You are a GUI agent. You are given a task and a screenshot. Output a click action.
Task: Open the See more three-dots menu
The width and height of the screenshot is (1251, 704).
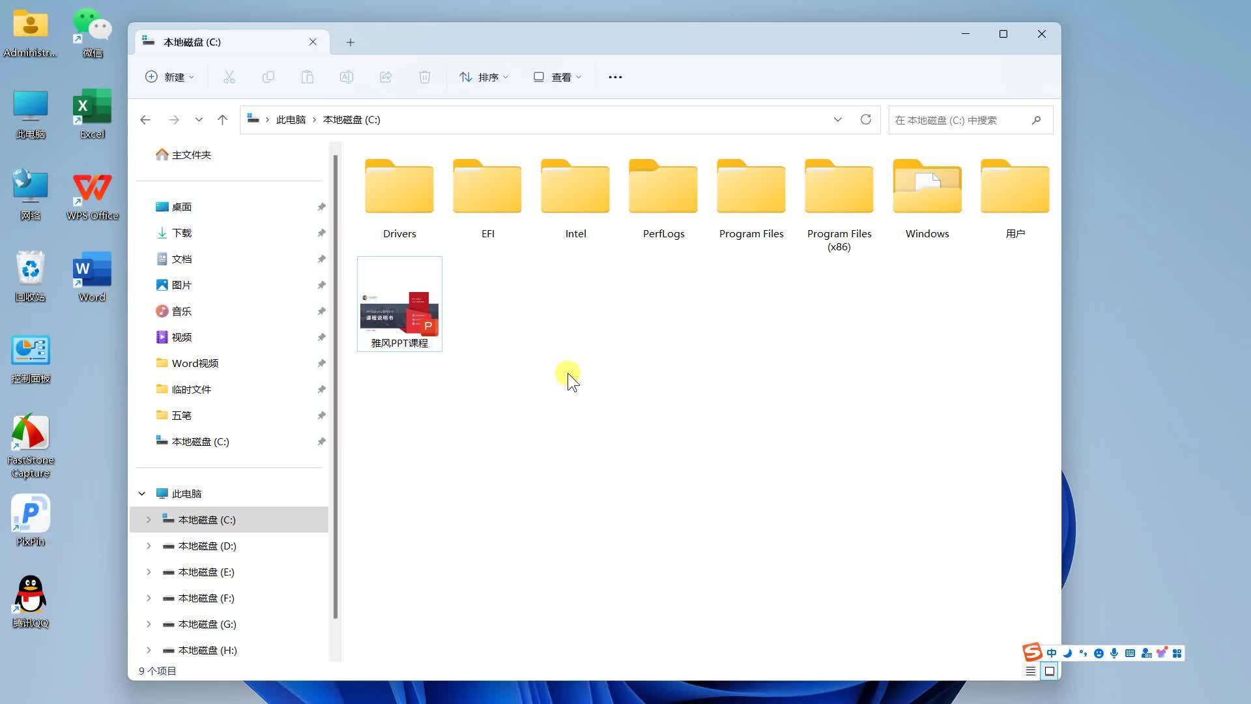point(615,77)
